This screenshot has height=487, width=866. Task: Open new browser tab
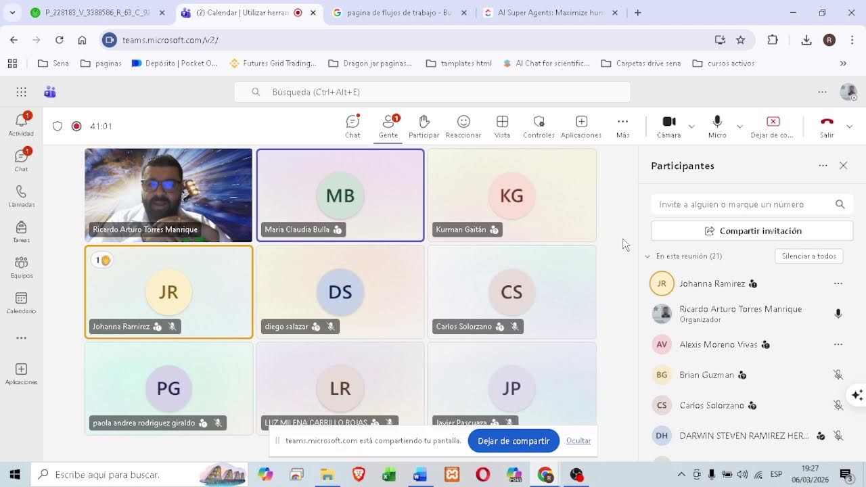click(638, 13)
